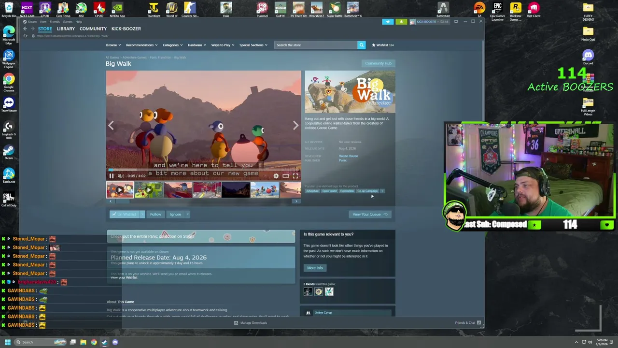Pause the Big Walk trailer
This screenshot has width=618, height=348.
[x=112, y=176]
